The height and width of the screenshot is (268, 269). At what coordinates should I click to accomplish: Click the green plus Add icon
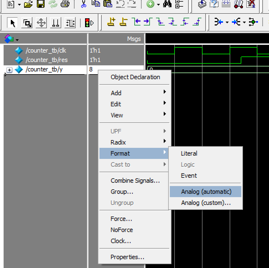coord(150,4)
